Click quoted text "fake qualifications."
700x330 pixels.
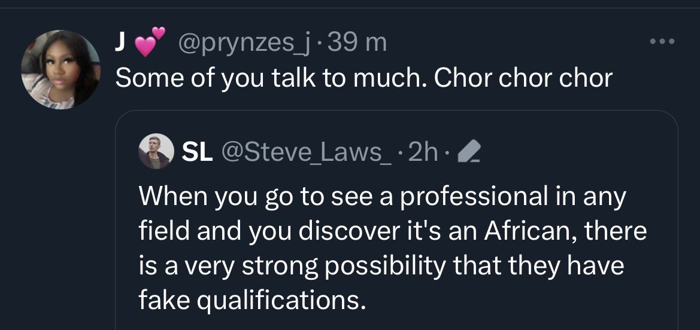(x=251, y=300)
